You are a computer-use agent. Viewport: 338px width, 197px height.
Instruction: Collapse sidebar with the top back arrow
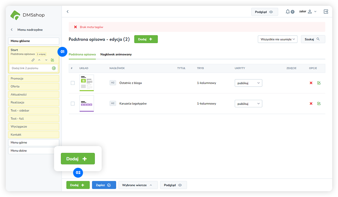[x=67, y=12]
